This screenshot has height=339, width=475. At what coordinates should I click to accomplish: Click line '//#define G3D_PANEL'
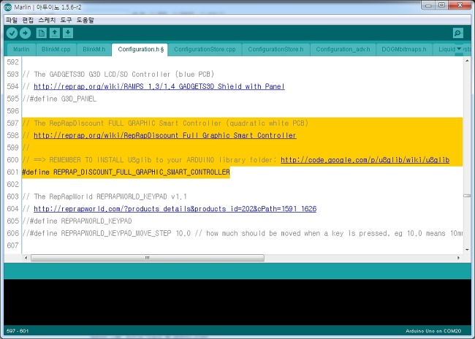coord(59,99)
